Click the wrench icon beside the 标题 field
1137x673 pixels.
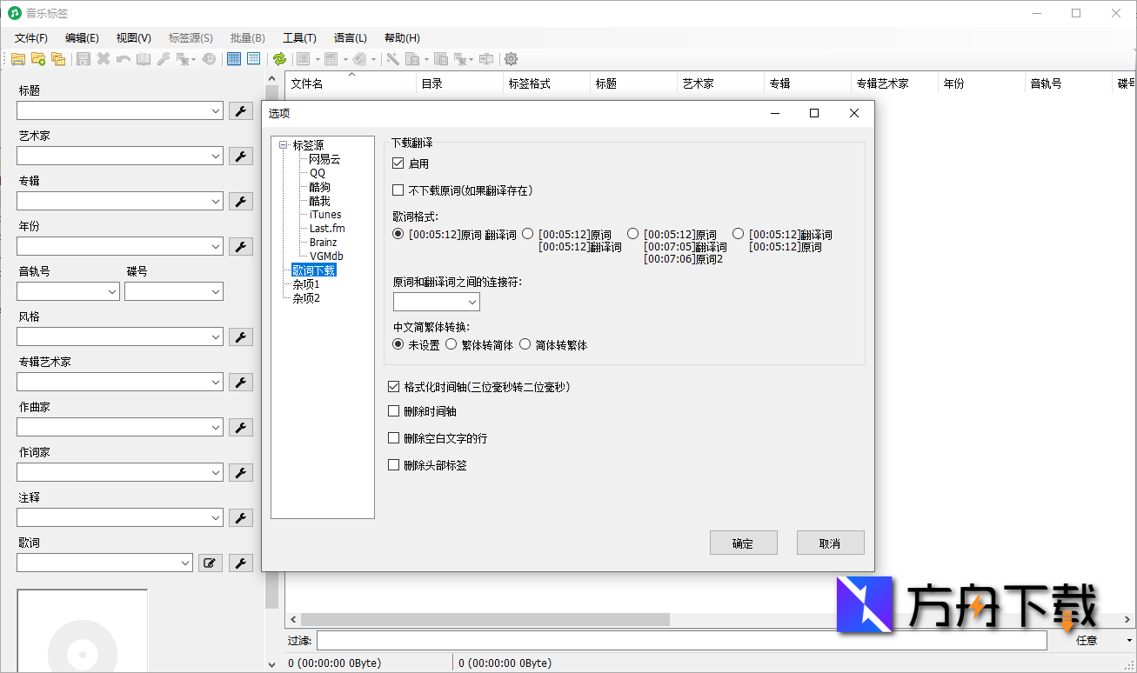(x=241, y=110)
